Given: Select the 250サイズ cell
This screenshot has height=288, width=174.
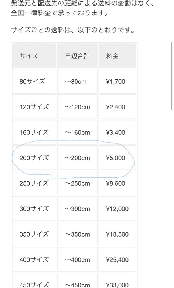Looking at the screenshot, I should point(34,183).
